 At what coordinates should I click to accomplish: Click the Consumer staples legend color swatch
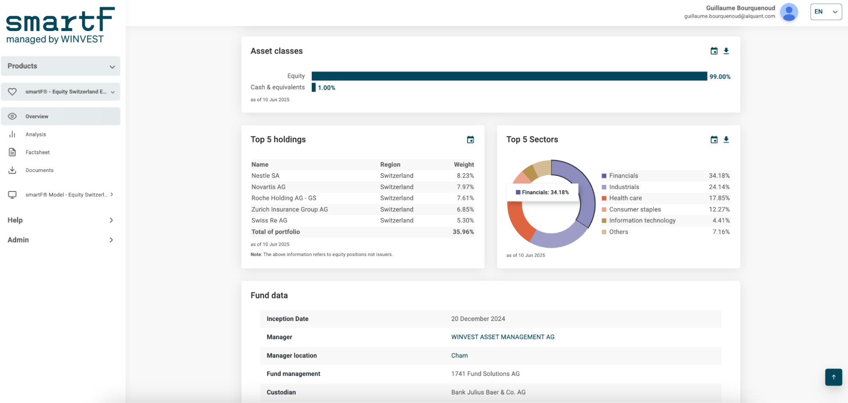tap(604, 209)
